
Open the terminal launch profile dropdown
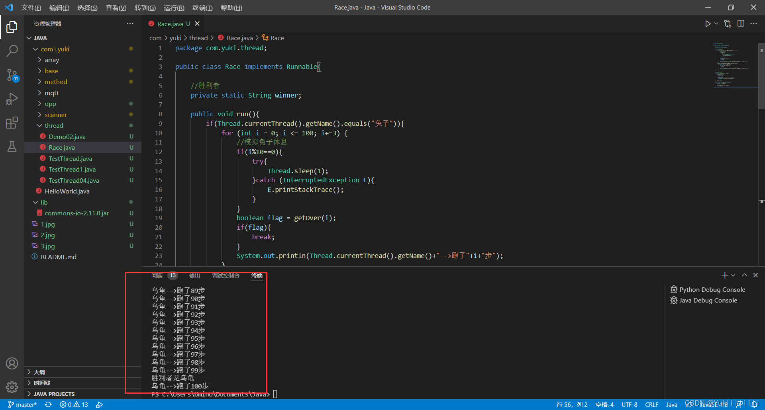[733, 275]
